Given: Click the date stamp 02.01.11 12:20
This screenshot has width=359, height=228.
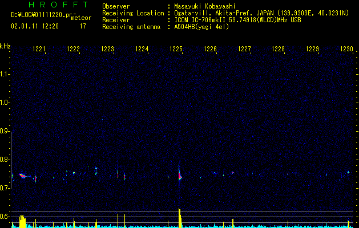Looking at the screenshot, I should click(x=35, y=26).
